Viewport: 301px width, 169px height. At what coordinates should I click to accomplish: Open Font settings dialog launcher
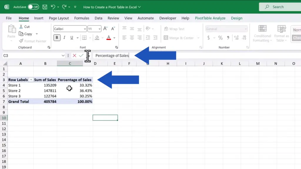pyautogui.click(x=116, y=47)
